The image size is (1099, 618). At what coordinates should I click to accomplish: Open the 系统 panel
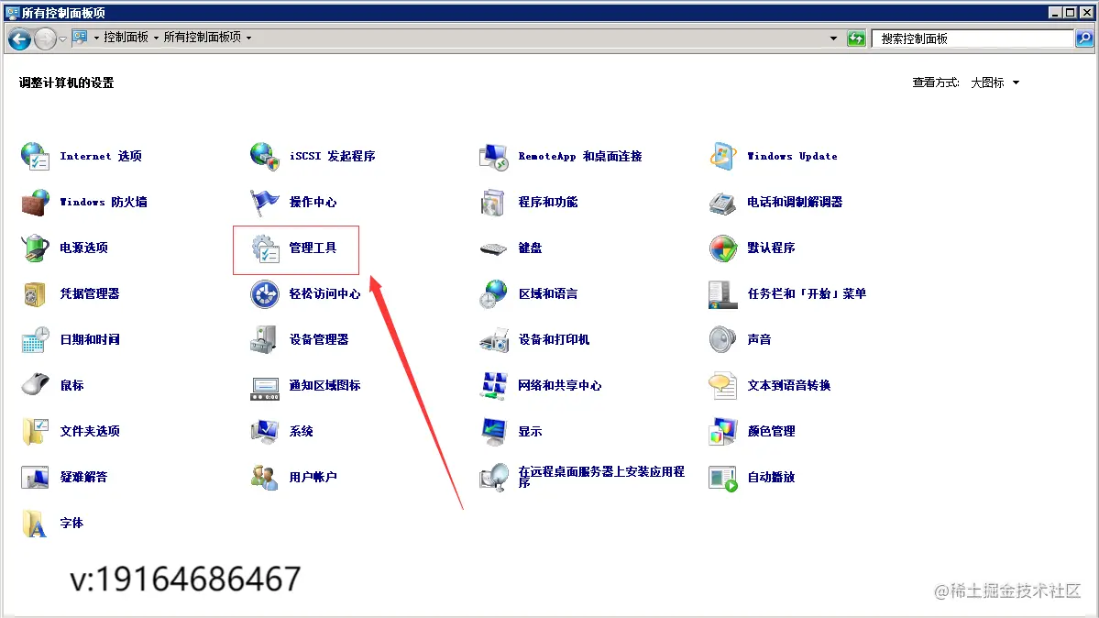click(301, 431)
